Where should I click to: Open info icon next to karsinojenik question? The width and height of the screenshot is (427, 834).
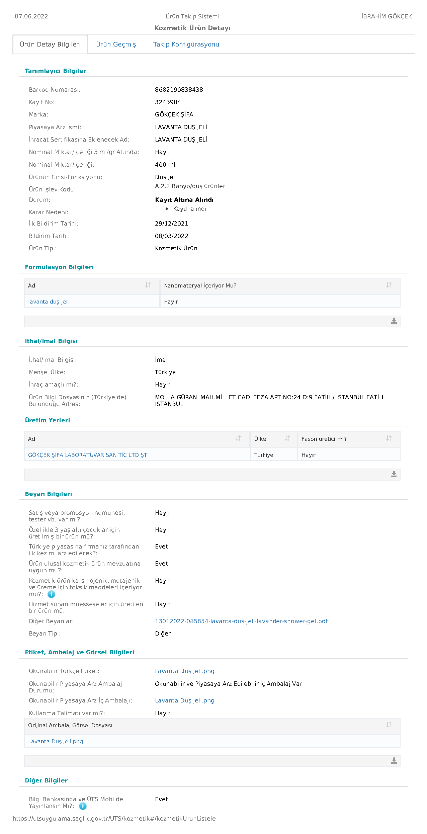click(x=51, y=594)
